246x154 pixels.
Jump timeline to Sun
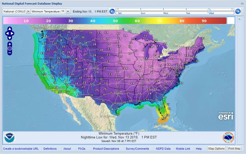click(x=143, y=13)
